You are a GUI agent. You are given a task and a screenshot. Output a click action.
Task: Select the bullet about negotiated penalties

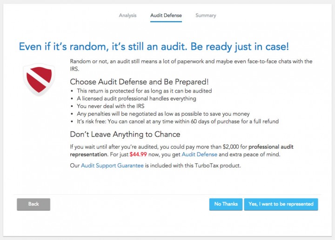[x=163, y=114]
